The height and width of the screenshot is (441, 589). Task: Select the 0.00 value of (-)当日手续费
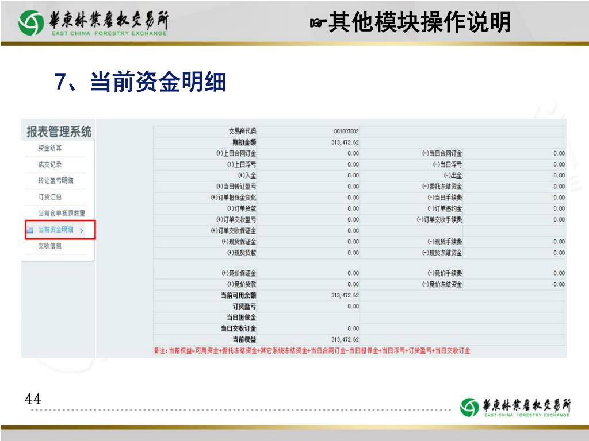pyautogui.click(x=559, y=198)
